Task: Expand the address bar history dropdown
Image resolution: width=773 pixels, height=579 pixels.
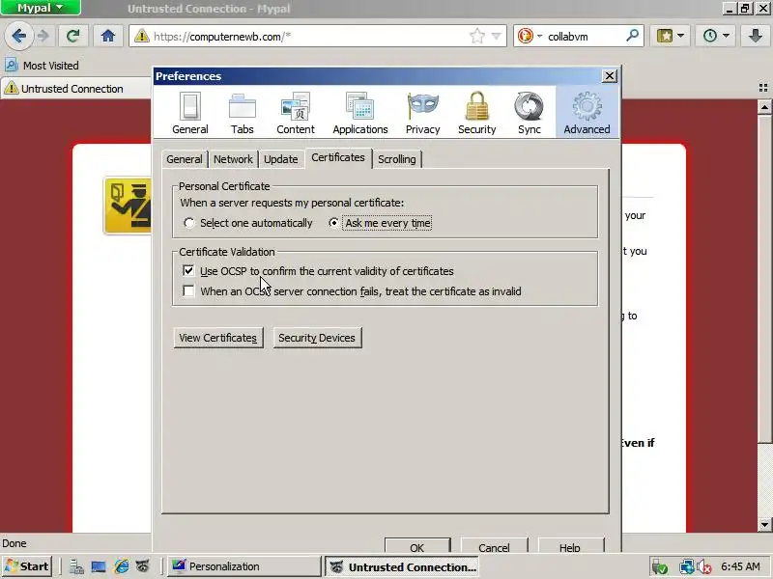Action: pyautogui.click(x=497, y=36)
